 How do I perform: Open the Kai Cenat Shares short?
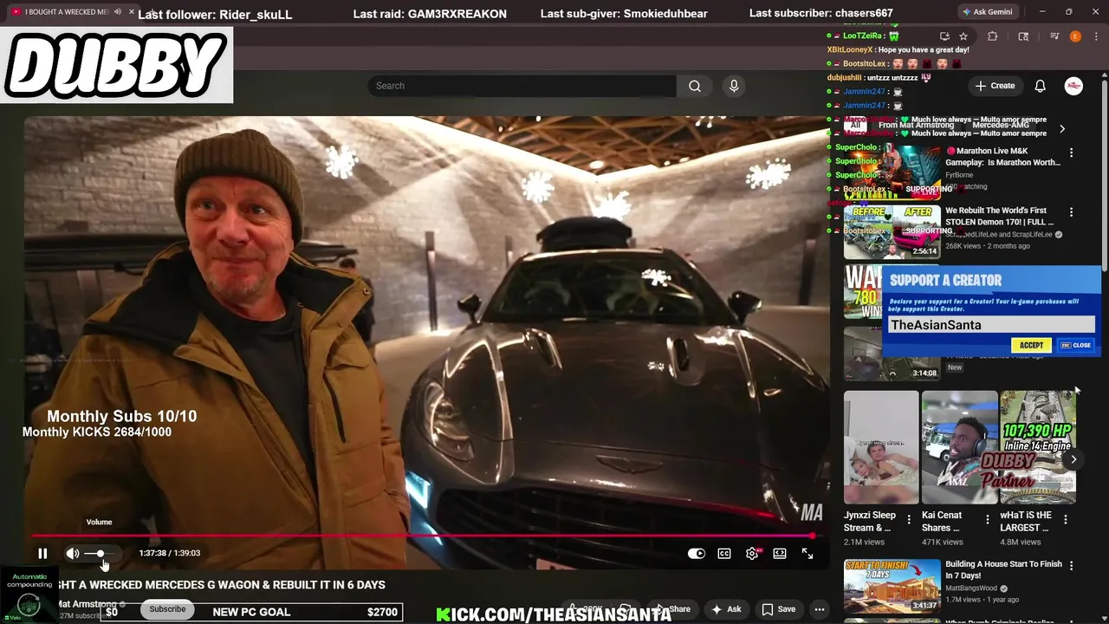pos(959,447)
